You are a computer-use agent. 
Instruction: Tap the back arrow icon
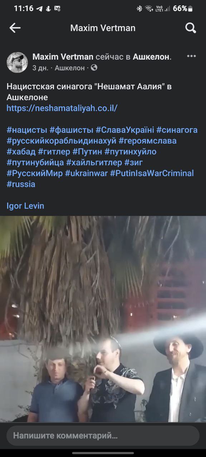(x=15, y=28)
